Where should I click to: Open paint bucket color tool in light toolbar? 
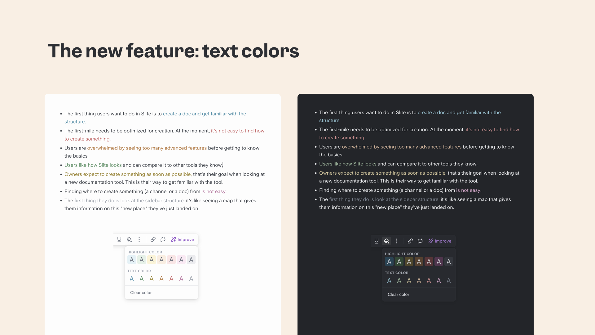129,239
